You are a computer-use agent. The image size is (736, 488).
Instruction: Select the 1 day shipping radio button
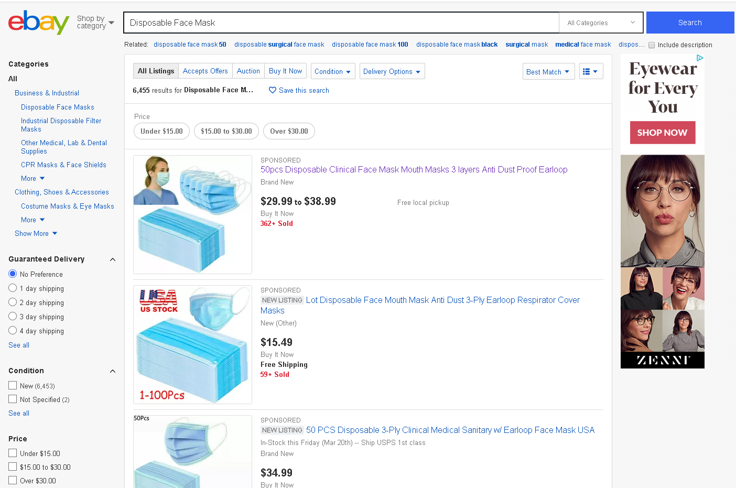13,288
